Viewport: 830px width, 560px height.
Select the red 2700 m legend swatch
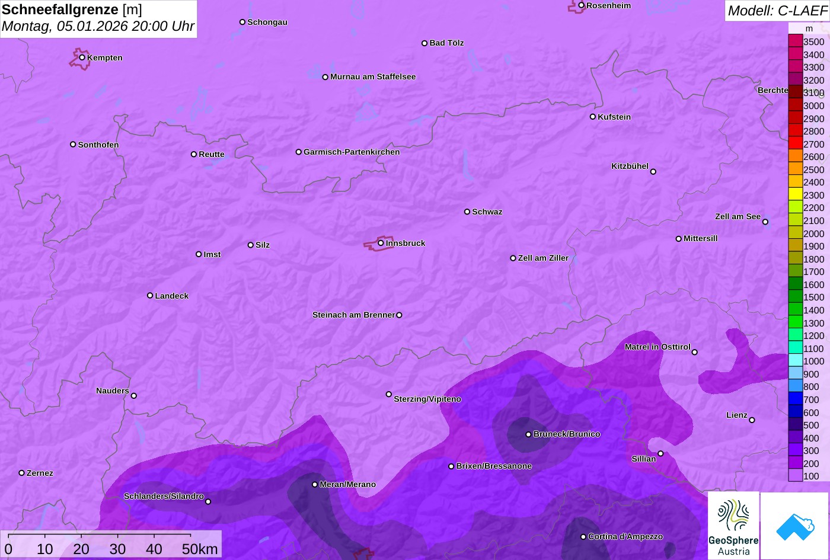click(796, 143)
